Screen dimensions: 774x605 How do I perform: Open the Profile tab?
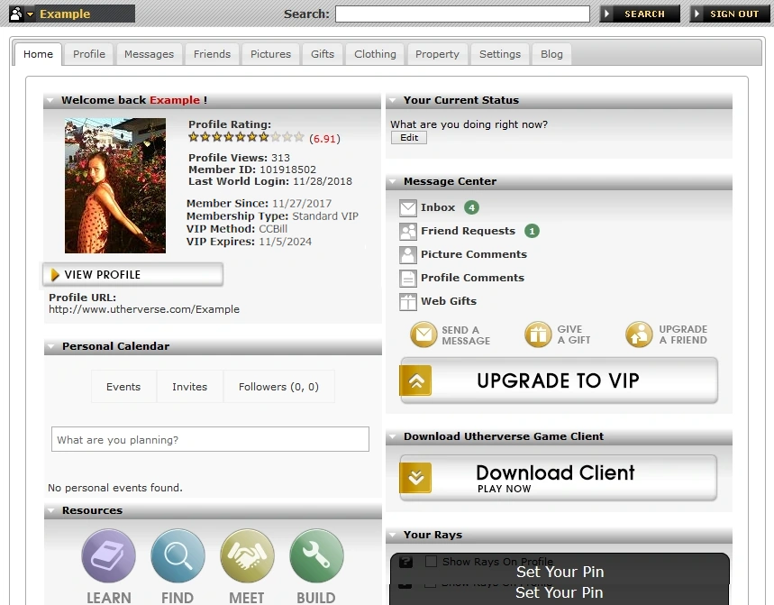coord(89,54)
